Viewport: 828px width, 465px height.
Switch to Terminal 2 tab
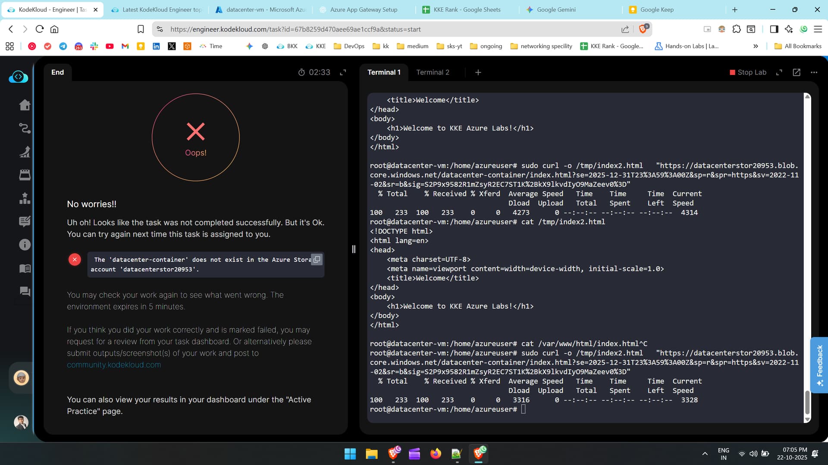tap(433, 72)
